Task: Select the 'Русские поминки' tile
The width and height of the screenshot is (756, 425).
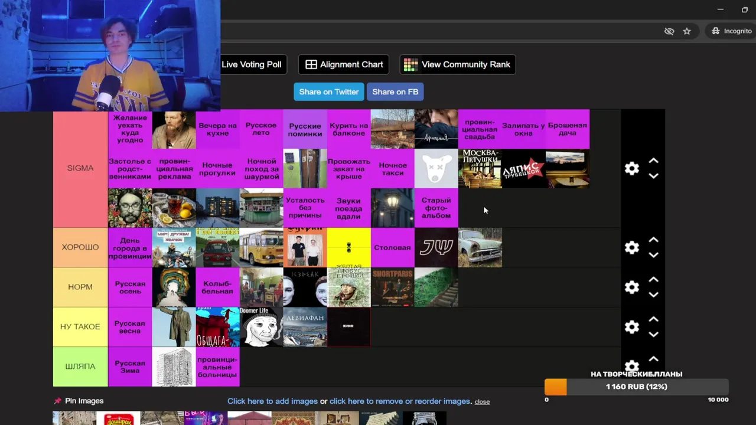Action: click(305, 129)
